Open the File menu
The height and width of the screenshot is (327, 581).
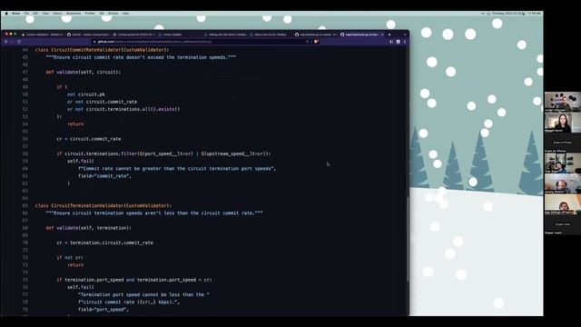[26, 14]
